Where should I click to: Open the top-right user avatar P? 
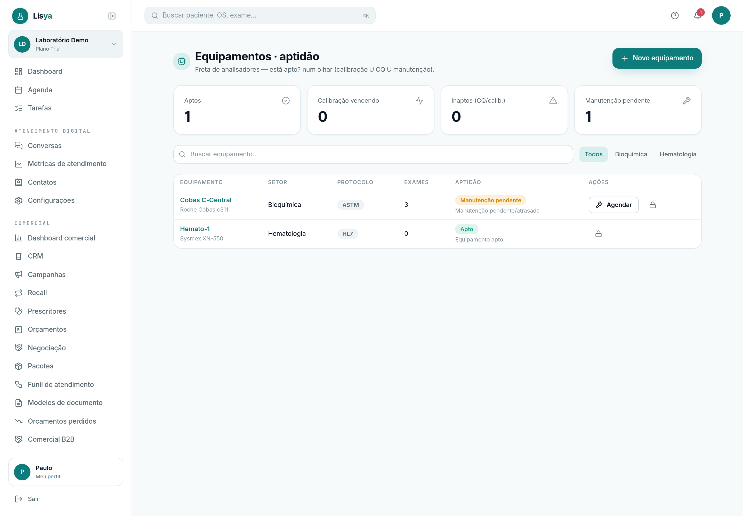721,15
